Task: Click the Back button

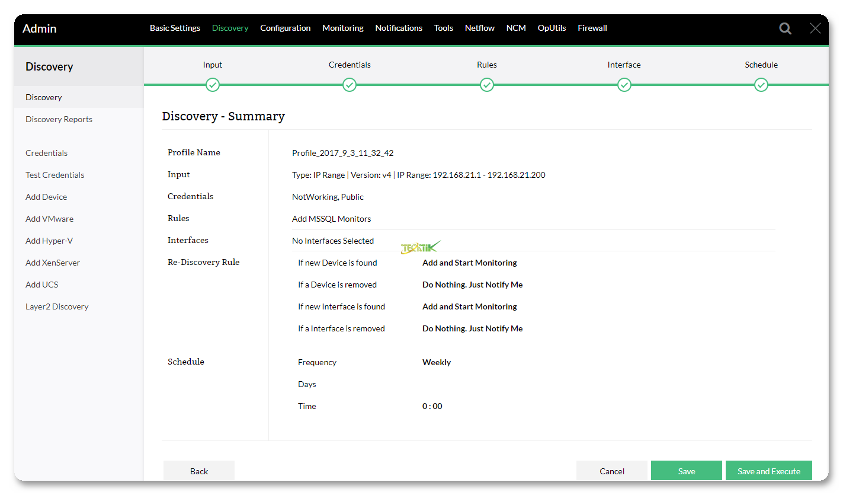Action: pyautogui.click(x=199, y=471)
